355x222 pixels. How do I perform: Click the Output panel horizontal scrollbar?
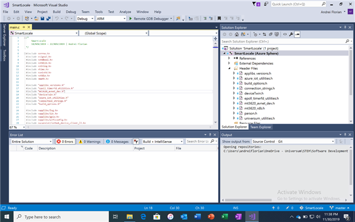[248, 200]
